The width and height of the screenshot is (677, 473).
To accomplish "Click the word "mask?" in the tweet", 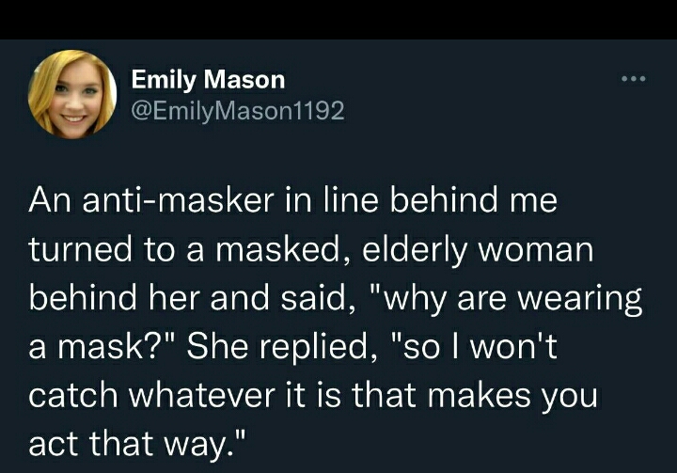I will (103, 346).
